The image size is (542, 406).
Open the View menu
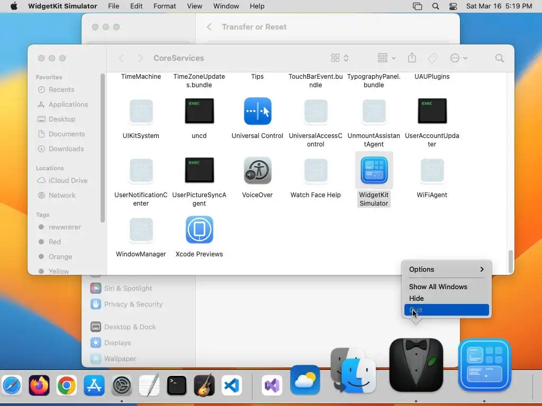[195, 6]
